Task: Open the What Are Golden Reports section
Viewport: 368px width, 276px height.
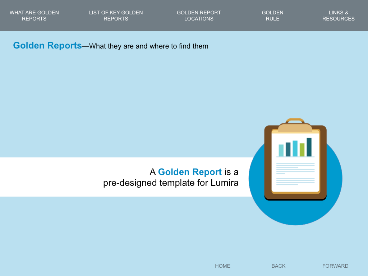Action: coord(34,16)
